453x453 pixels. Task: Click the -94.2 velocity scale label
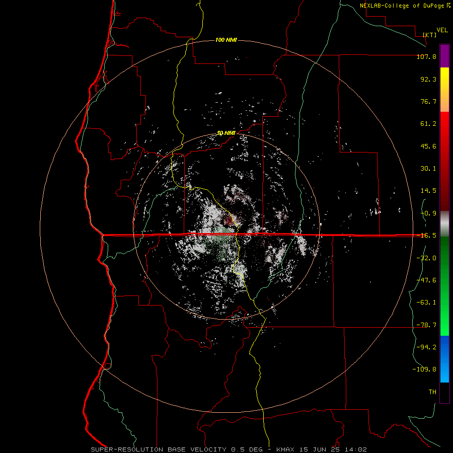[x=426, y=347]
